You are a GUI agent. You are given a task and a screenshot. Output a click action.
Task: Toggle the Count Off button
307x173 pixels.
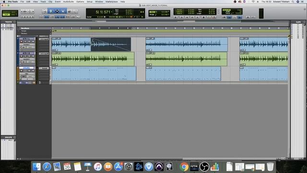tap(235, 17)
